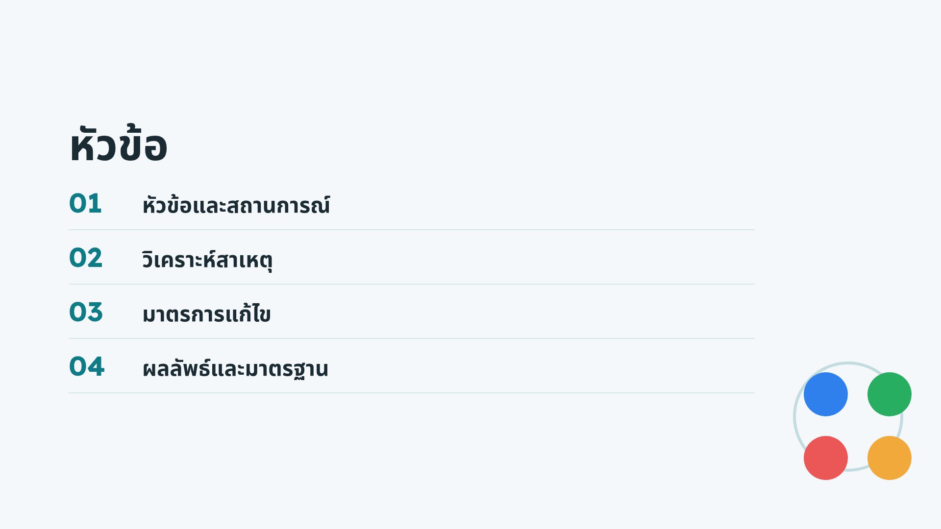Viewport: 941px width, 529px height.
Task: Select the orange circle in the logo
Action: pyautogui.click(x=890, y=458)
